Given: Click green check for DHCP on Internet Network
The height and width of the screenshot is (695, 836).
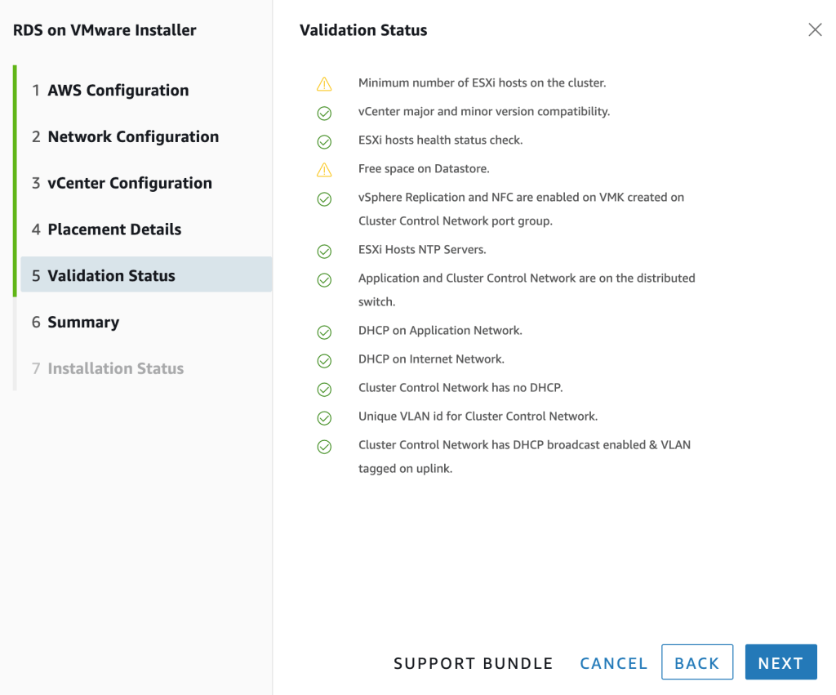Looking at the screenshot, I should pyautogui.click(x=324, y=360).
